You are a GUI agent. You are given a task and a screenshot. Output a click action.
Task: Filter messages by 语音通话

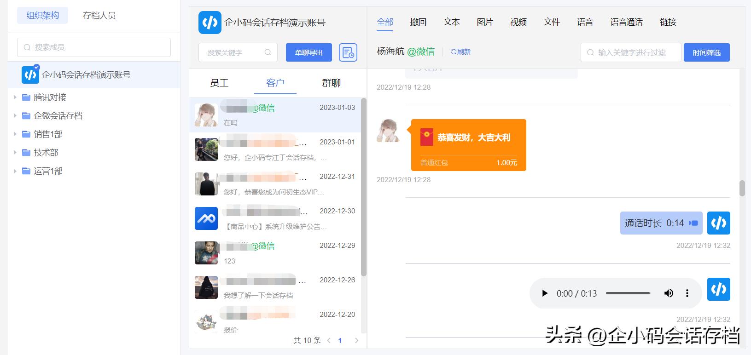[x=626, y=22]
